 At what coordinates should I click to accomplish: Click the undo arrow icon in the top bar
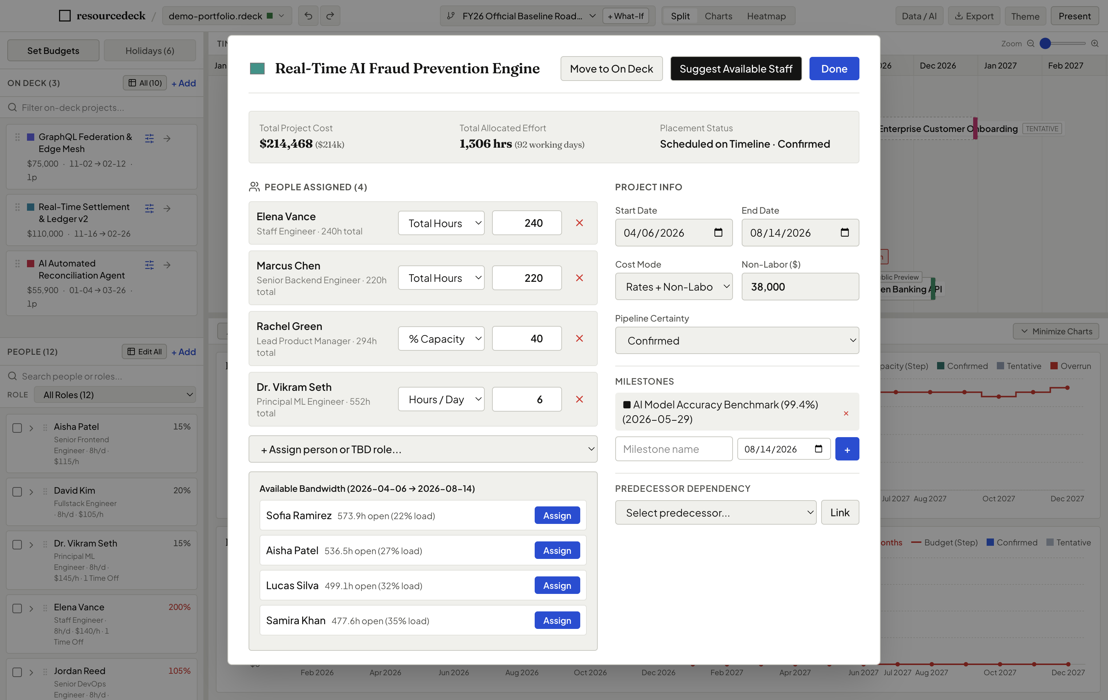(x=308, y=16)
